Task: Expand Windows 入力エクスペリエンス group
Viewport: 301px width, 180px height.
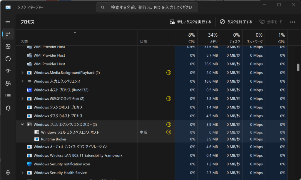Action: pos(22,81)
